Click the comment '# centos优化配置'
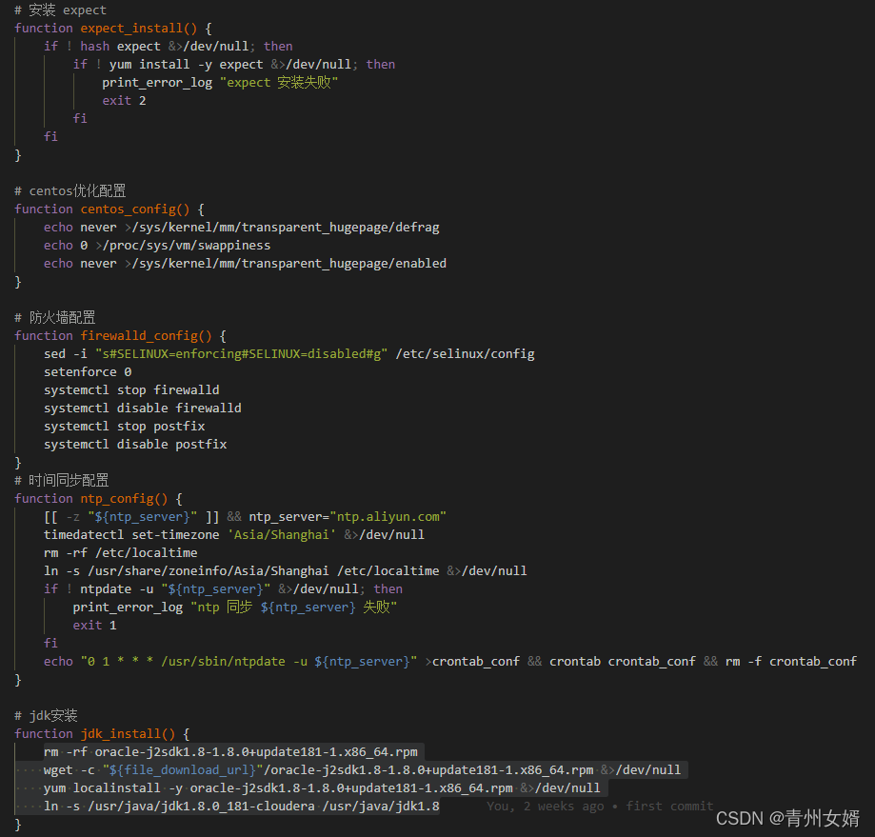Viewport: 875px width, 837px height. 70,190
